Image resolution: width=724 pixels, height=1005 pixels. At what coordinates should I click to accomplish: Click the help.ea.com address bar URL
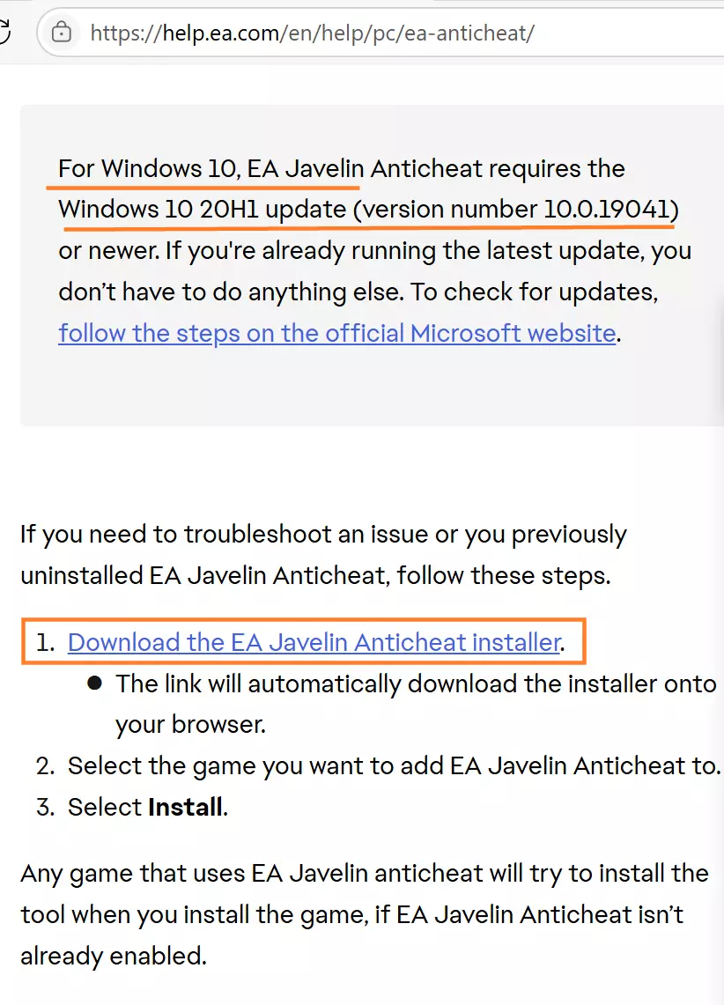coord(312,33)
